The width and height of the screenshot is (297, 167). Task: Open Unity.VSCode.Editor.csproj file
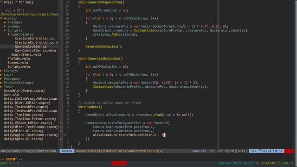pyautogui.click(x=28, y=122)
